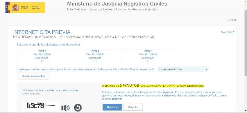
Task: Open the 'La primera cita libre' dropdown
Action: point(183,69)
